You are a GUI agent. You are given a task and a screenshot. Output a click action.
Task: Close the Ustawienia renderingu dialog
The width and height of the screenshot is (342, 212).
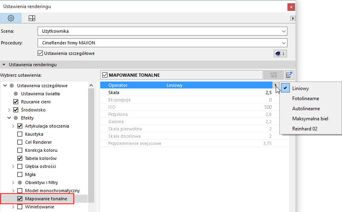point(291,7)
